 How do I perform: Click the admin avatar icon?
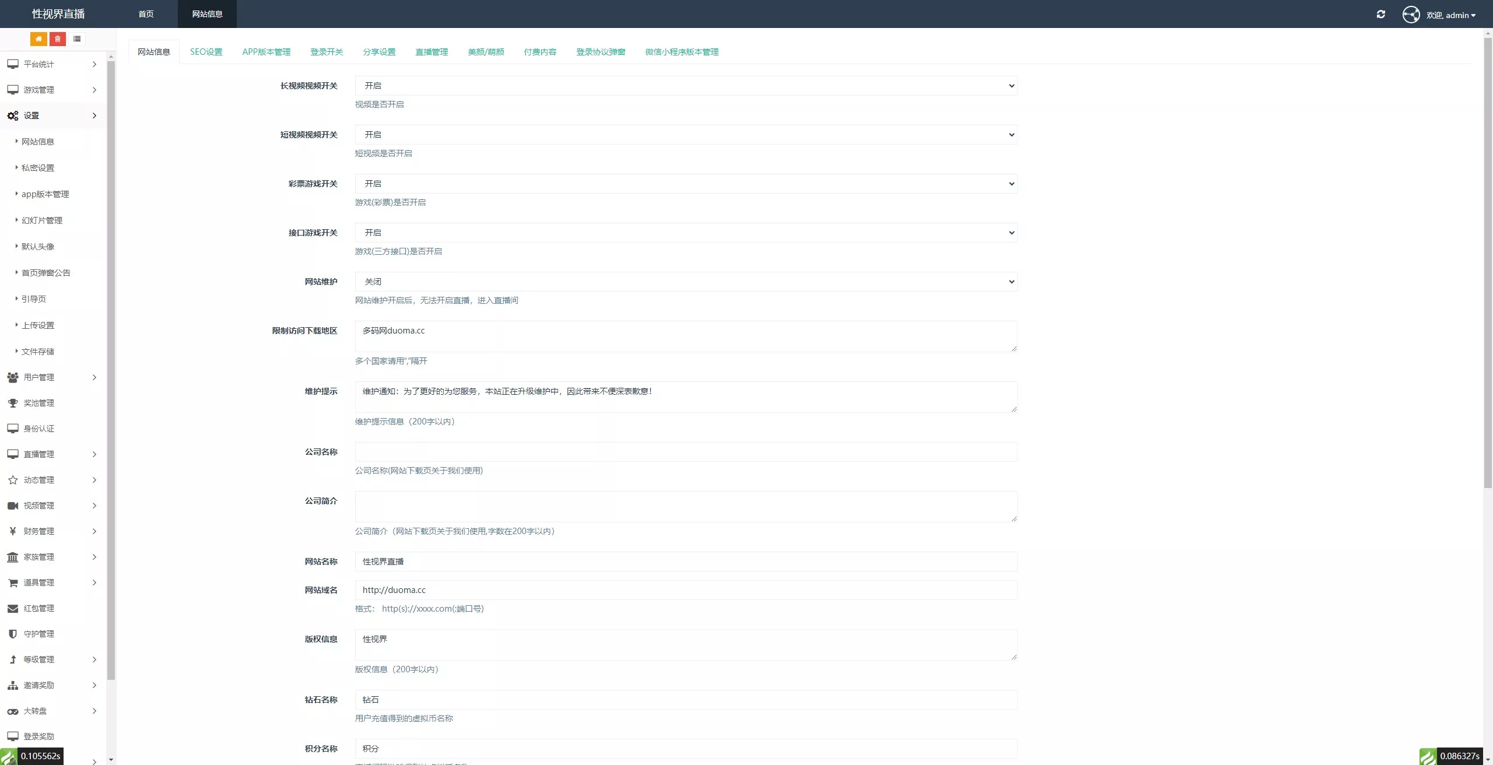tap(1411, 15)
